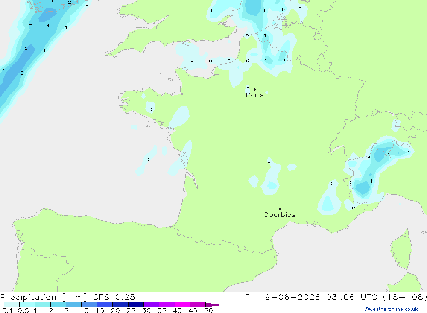The width and height of the screenshot is (427, 313).
Task: Pick the 25–30 mm legend swatch
Action: coord(136,304)
